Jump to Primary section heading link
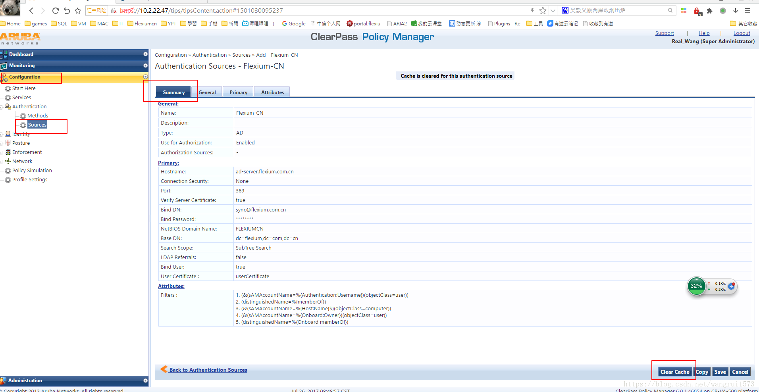 point(169,163)
